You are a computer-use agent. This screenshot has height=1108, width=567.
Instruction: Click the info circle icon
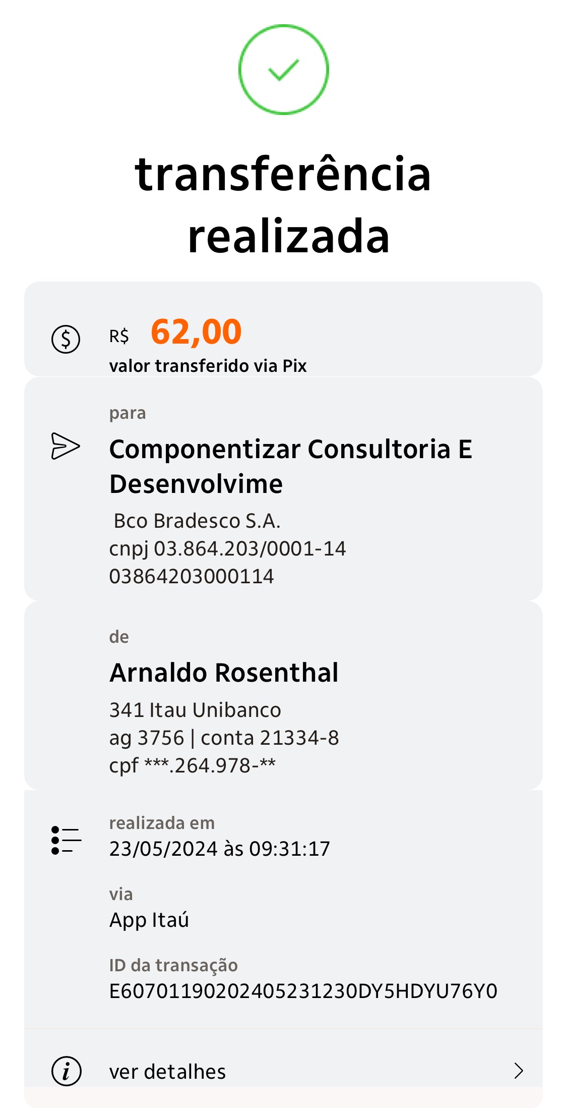[66, 1071]
